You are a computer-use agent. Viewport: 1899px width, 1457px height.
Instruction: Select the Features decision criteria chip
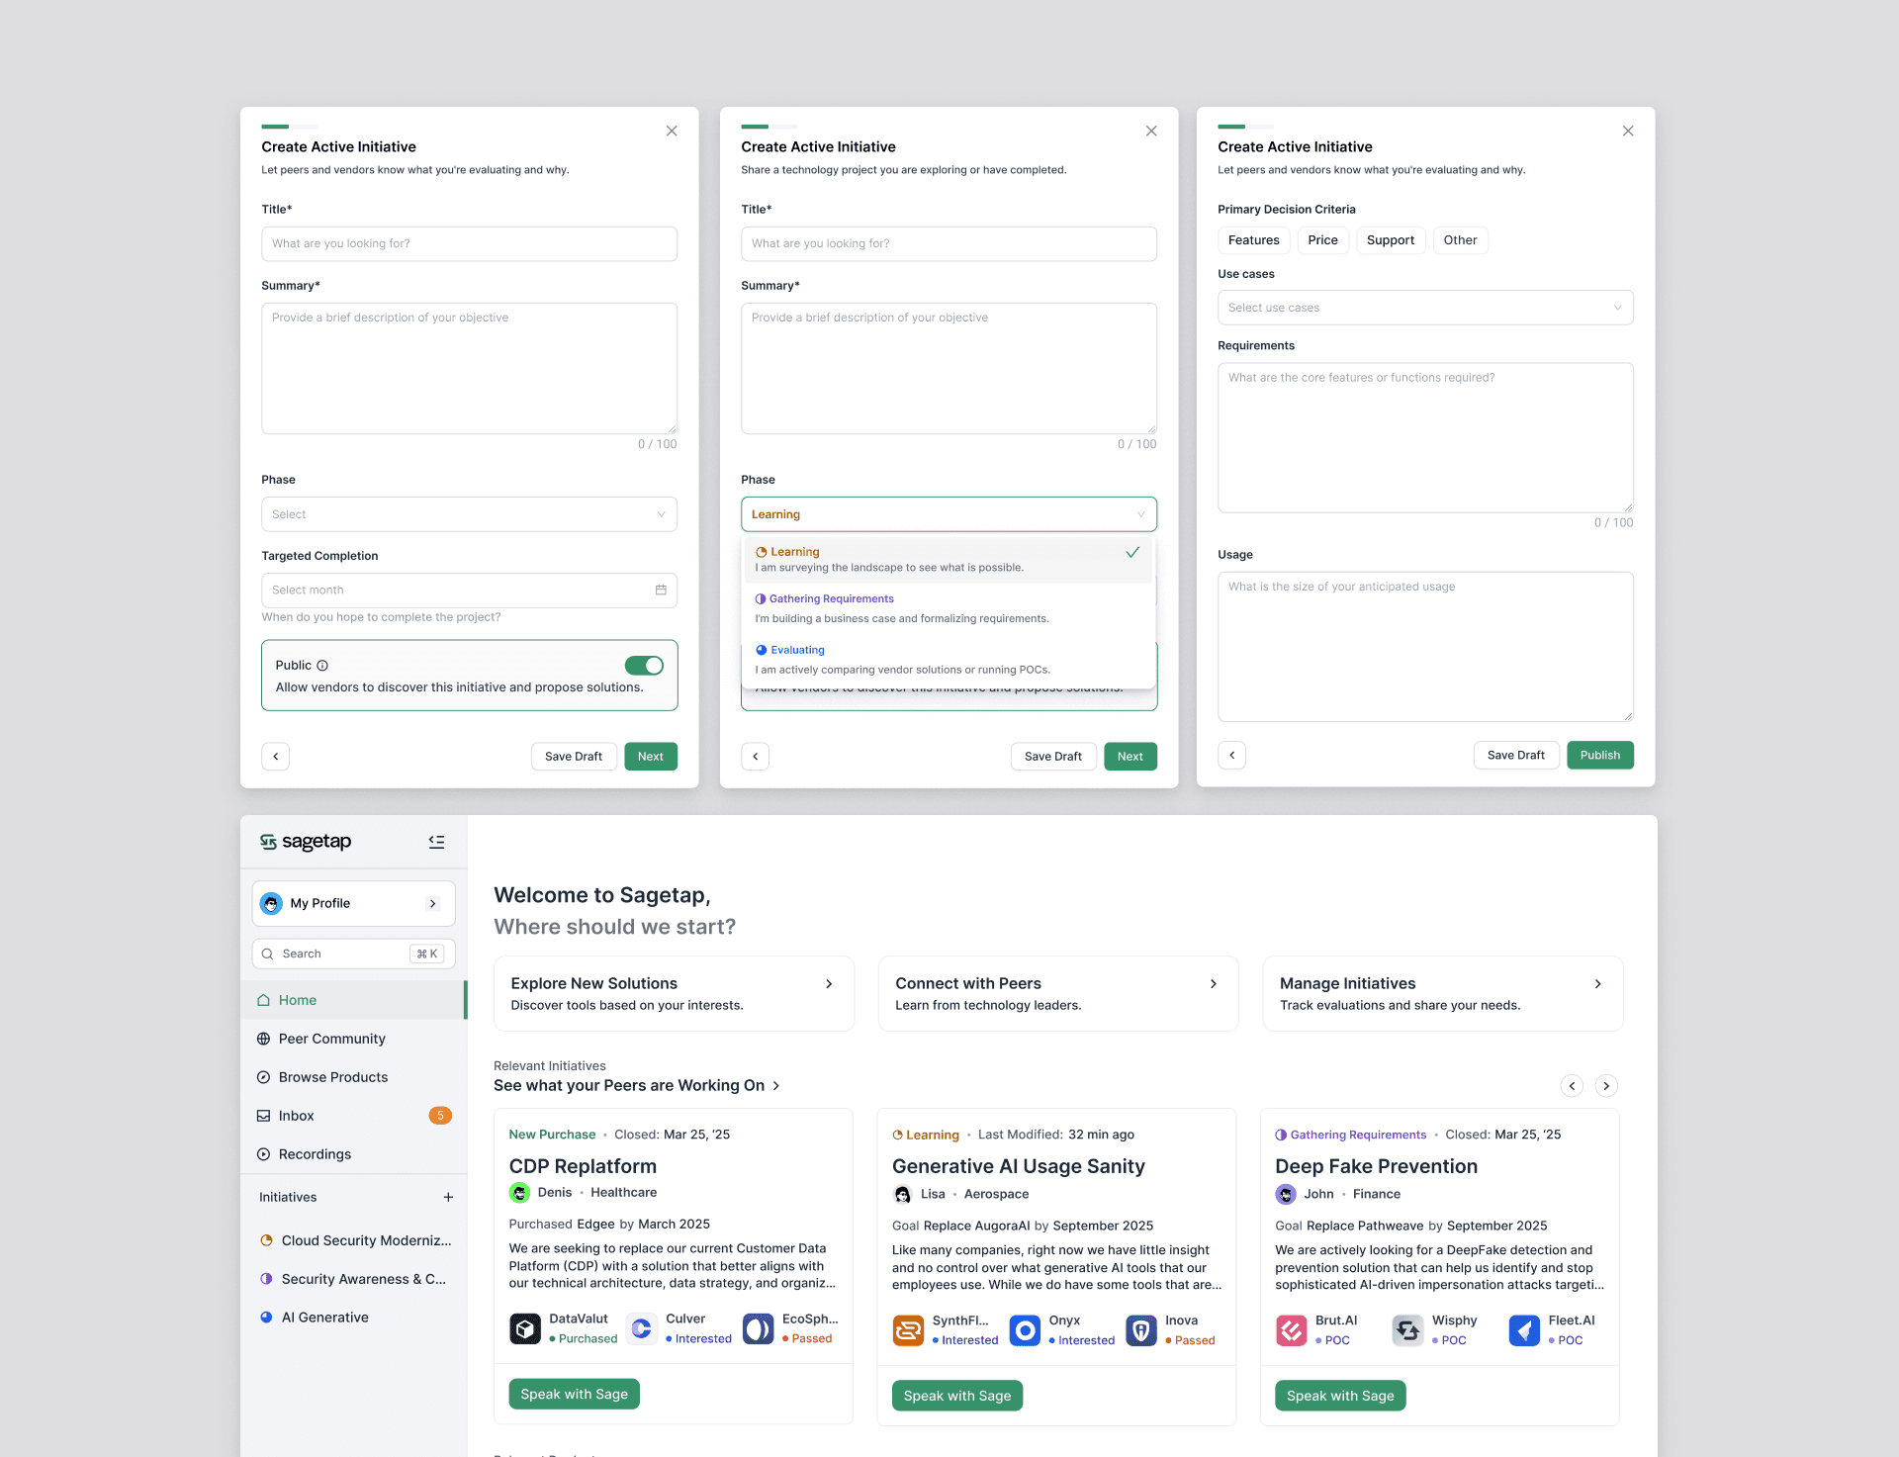pyautogui.click(x=1253, y=240)
